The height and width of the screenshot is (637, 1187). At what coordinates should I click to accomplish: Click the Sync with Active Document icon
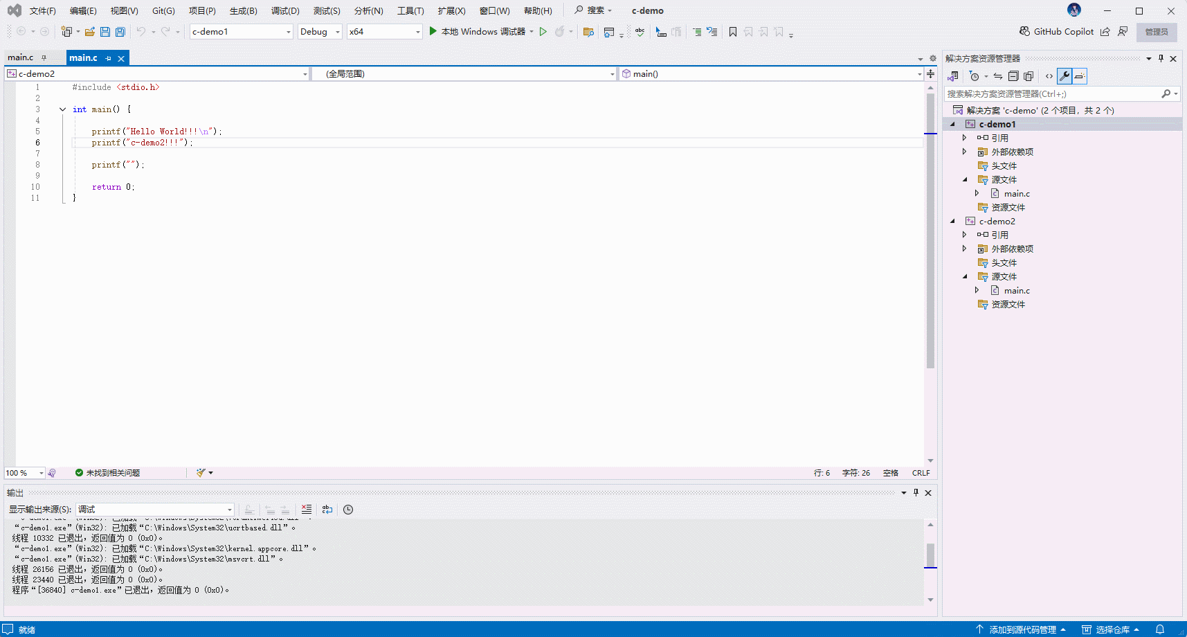click(x=997, y=76)
